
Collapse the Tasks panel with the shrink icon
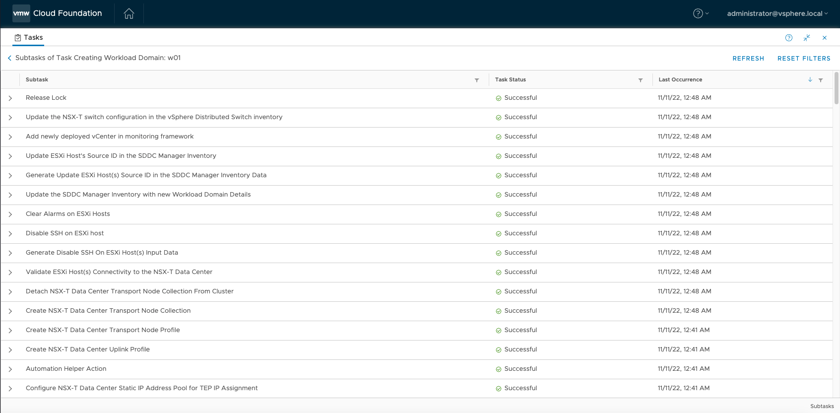point(807,38)
